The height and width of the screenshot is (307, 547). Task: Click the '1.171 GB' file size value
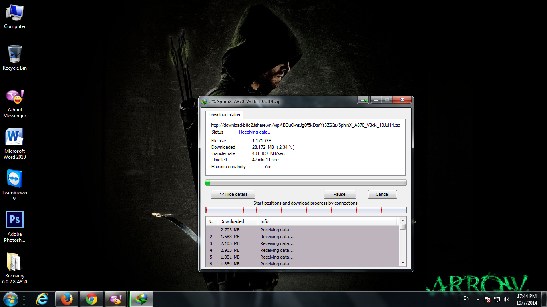[x=261, y=141]
